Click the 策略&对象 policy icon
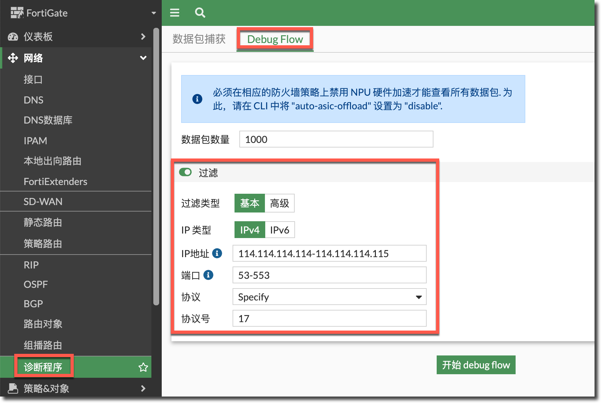The image size is (601, 403). (x=13, y=388)
